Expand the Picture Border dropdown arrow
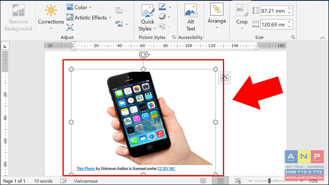The image size is (329, 185). [170, 7]
